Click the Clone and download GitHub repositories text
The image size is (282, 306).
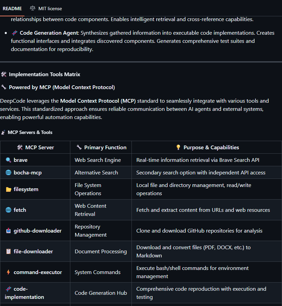pos(199,231)
